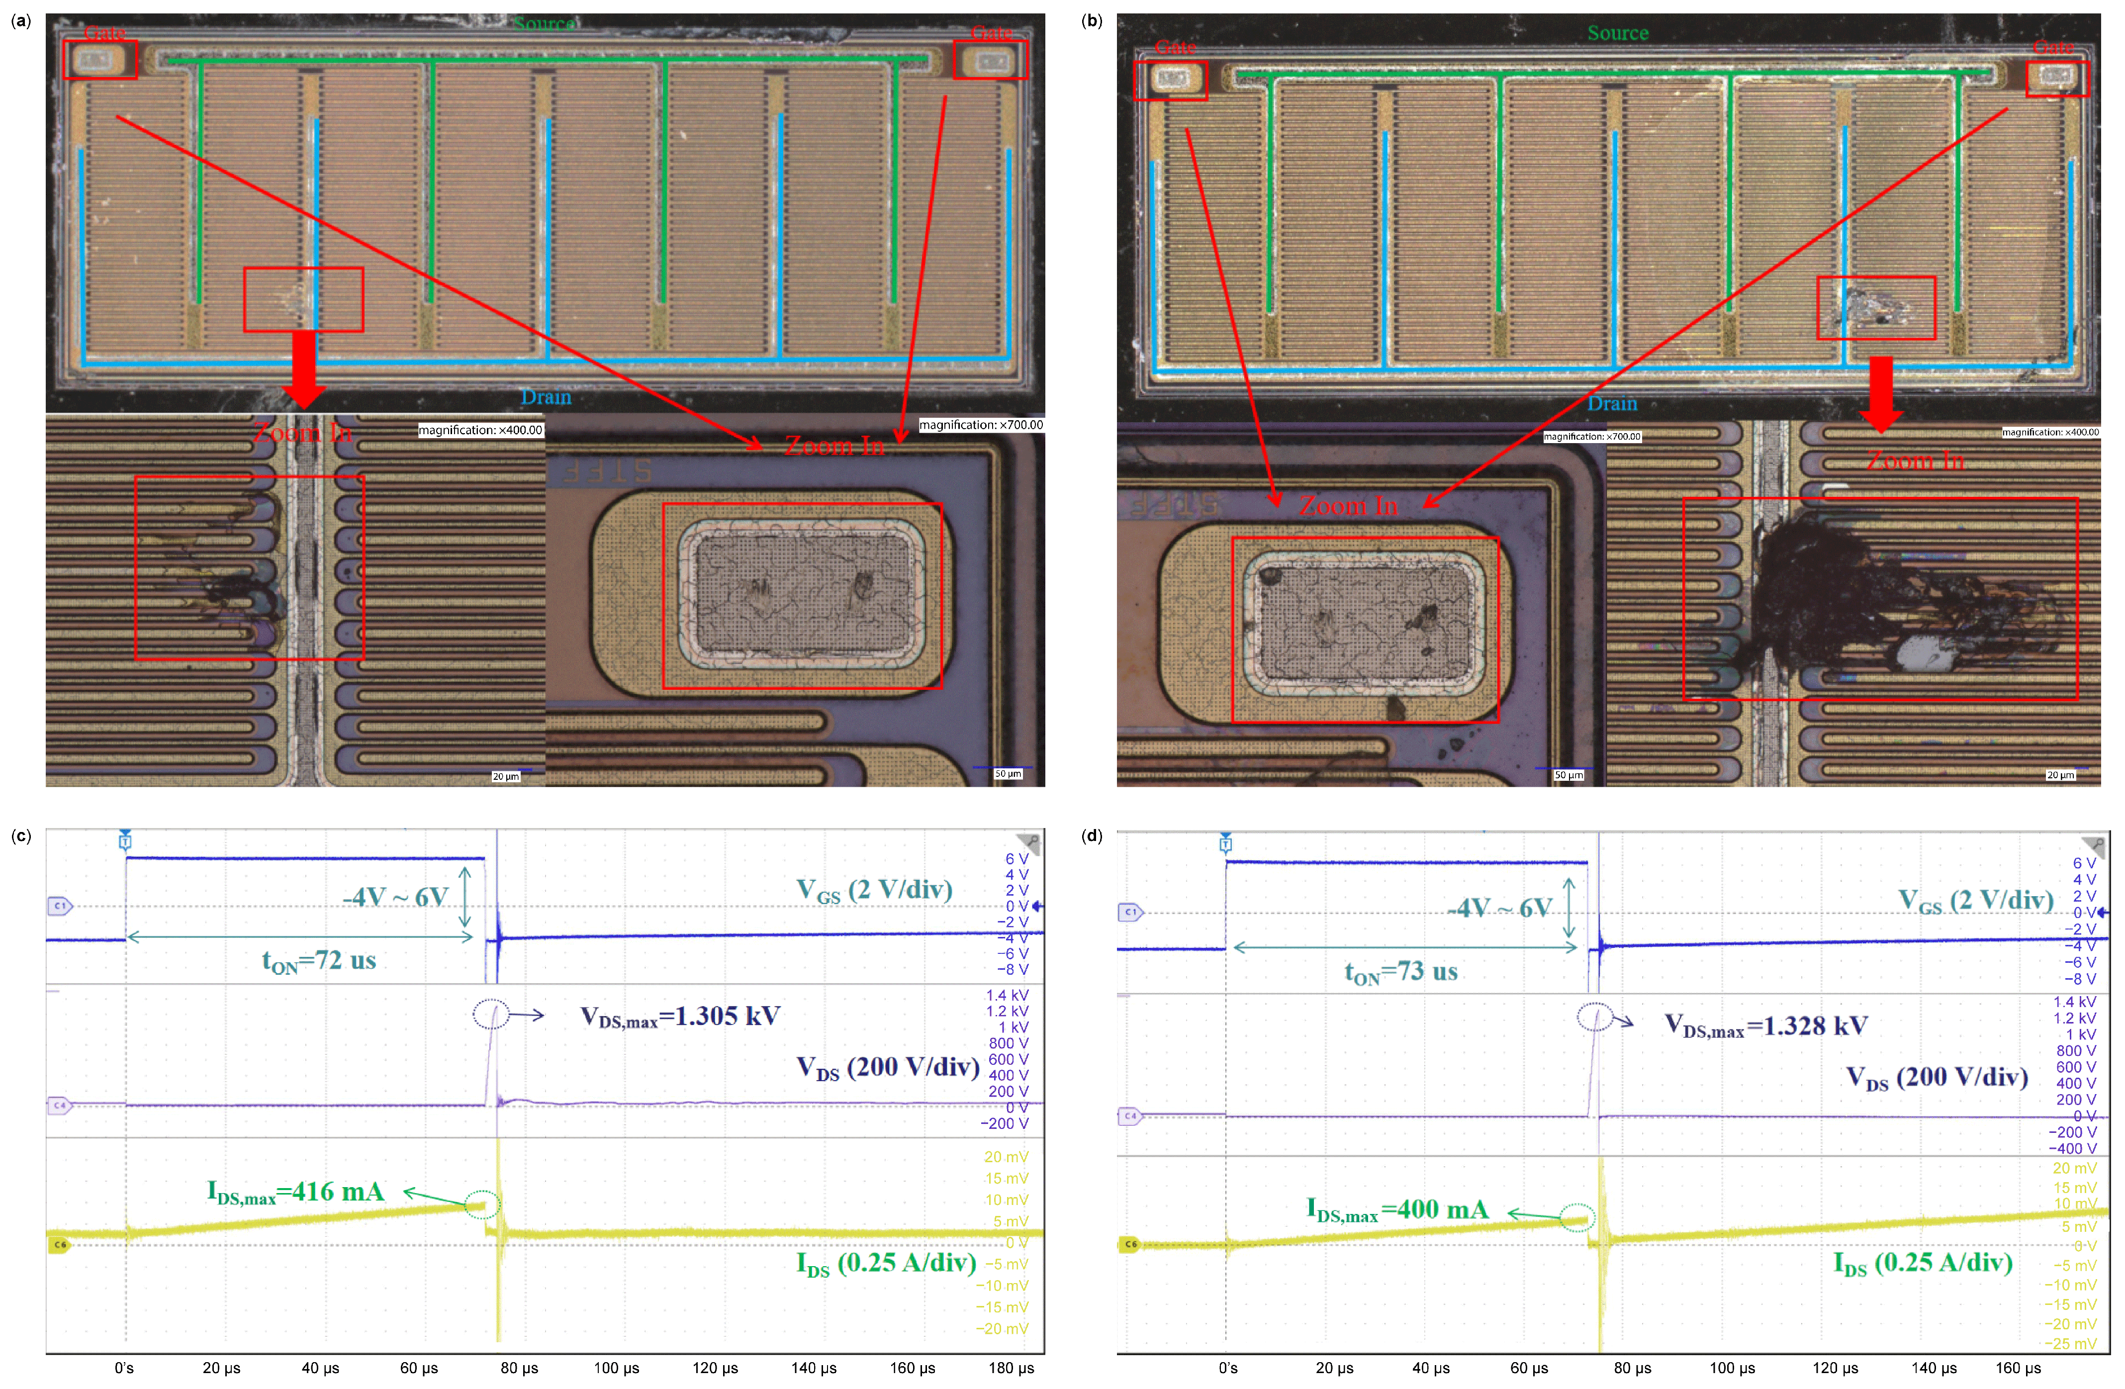Click the tON=73 us label in panel (d)
The image size is (2125, 1389).
(1401, 972)
